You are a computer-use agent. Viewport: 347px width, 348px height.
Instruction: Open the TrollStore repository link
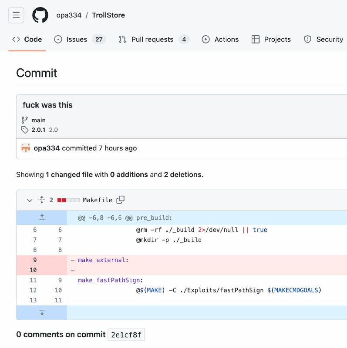108,15
